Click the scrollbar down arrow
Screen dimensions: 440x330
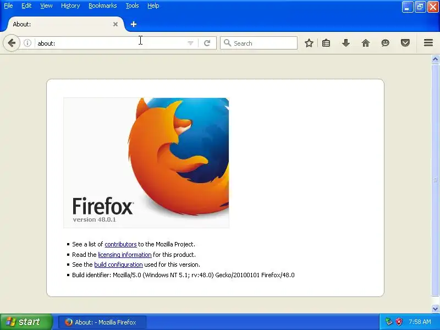[x=435, y=309]
